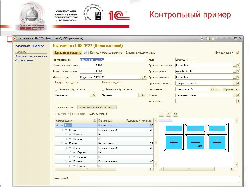The width and height of the screenshot is (249, 187).
Task: Select the Рама row in the tree
Action: point(104,125)
